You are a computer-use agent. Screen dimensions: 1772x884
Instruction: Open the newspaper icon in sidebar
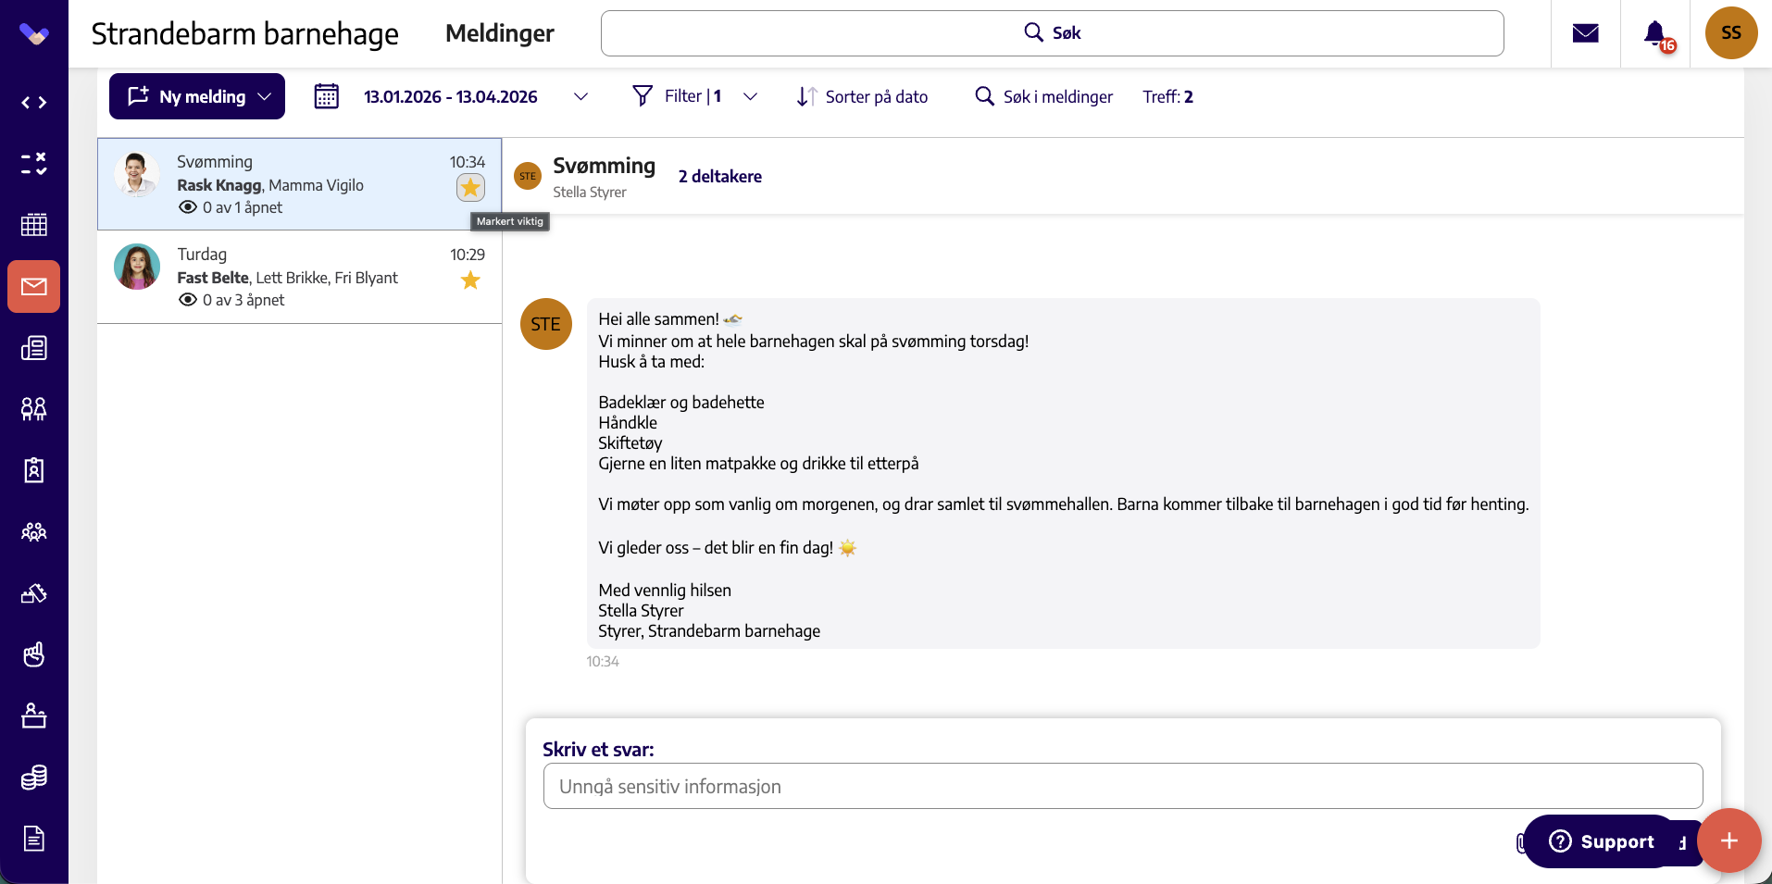tap(34, 348)
